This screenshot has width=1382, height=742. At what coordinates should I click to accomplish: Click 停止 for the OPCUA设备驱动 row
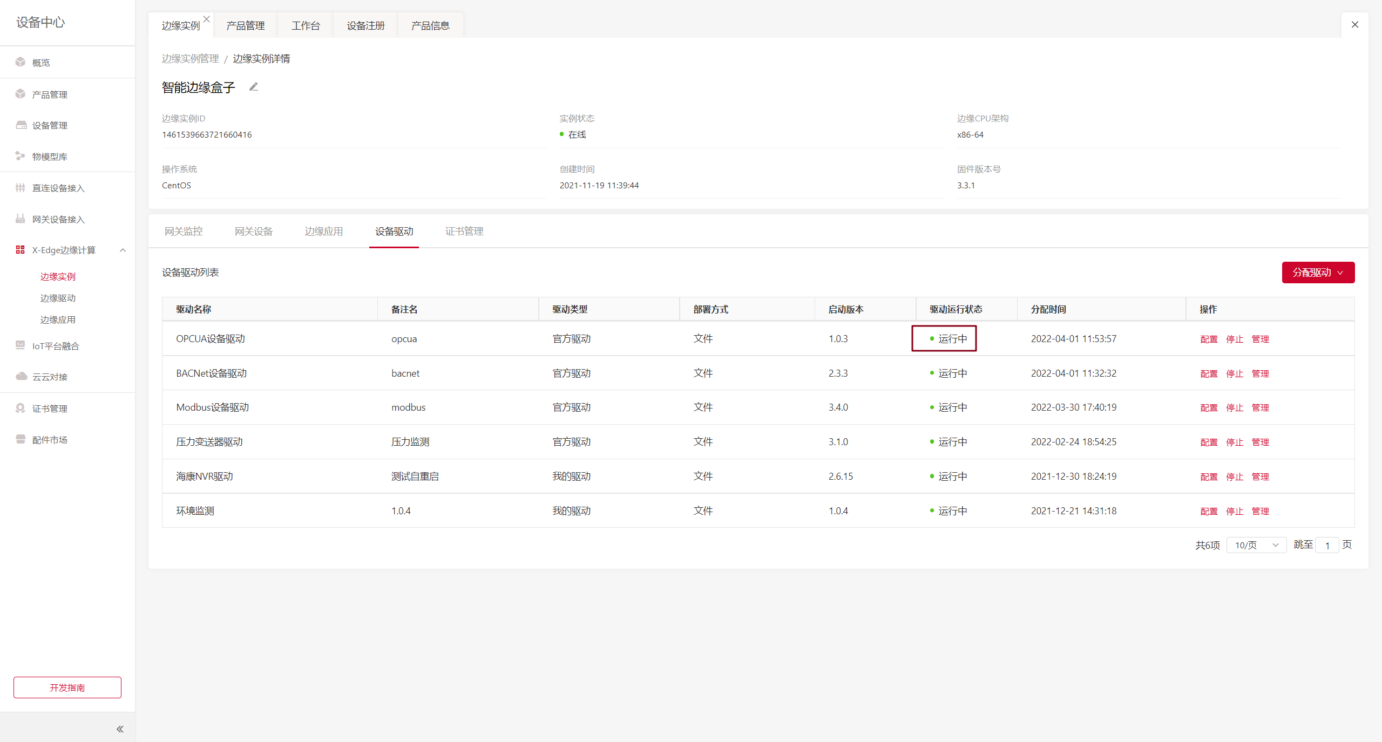click(x=1235, y=339)
